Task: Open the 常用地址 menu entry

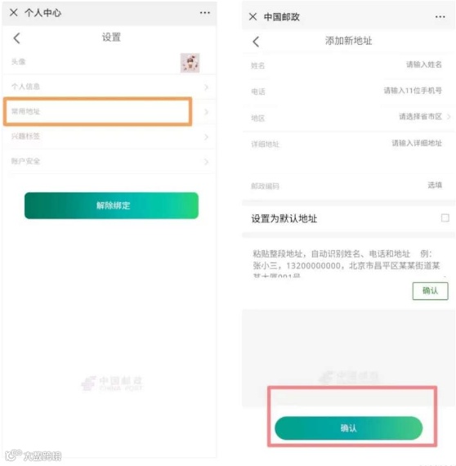Action: [x=97, y=111]
